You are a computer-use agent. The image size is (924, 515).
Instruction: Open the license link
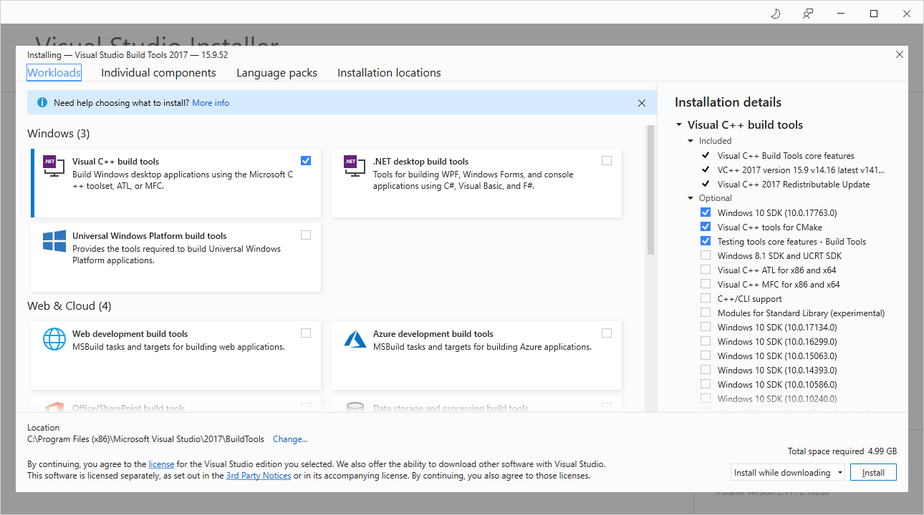pyautogui.click(x=161, y=464)
